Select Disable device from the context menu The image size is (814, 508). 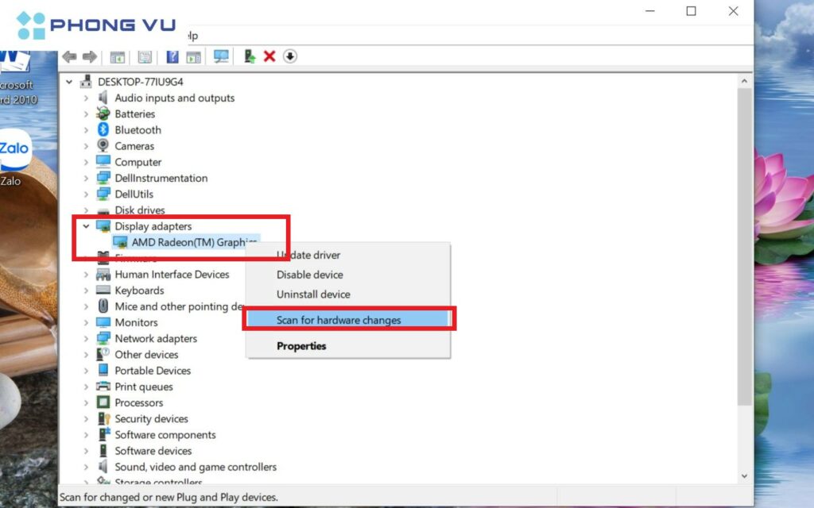tap(310, 275)
